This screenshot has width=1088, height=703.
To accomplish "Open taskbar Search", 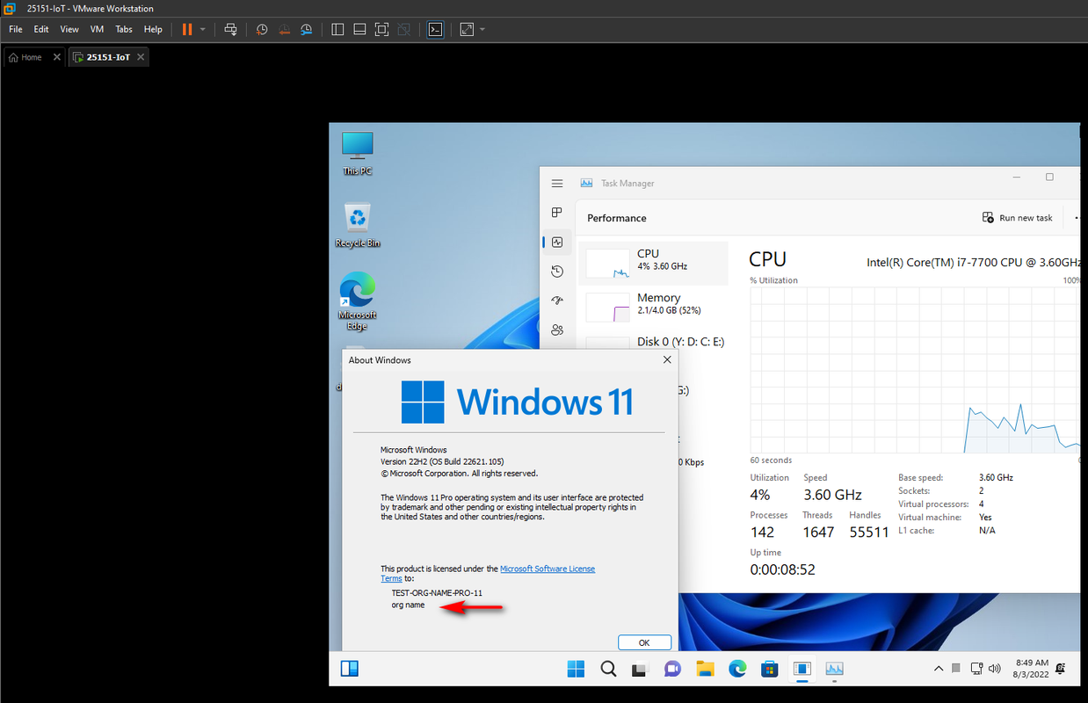I will pyautogui.click(x=608, y=669).
